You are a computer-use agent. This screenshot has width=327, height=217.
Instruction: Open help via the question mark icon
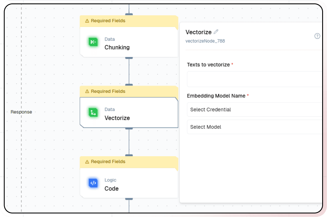(317, 36)
